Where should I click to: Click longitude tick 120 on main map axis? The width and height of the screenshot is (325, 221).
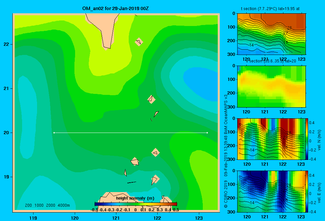(75, 218)
